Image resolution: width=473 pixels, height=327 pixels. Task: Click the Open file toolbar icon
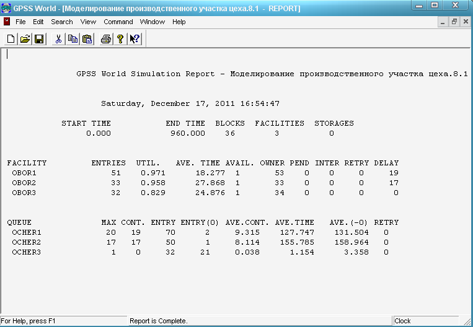(x=25, y=39)
